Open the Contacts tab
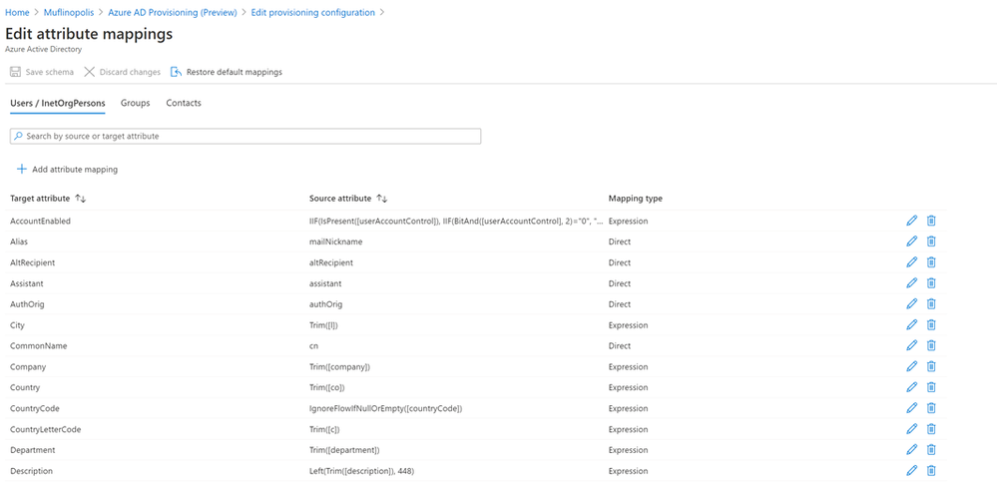Viewport: 997px width, 484px height. click(x=184, y=103)
